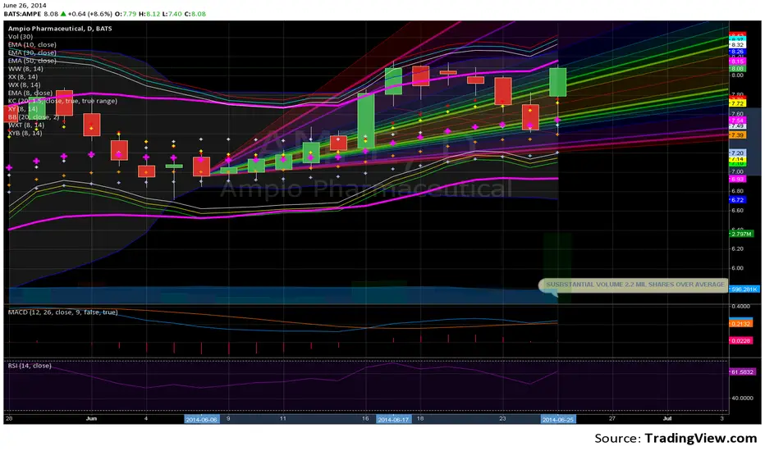765x451 pixels.
Task: Click the TradingView.com source text
Action: point(701,438)
